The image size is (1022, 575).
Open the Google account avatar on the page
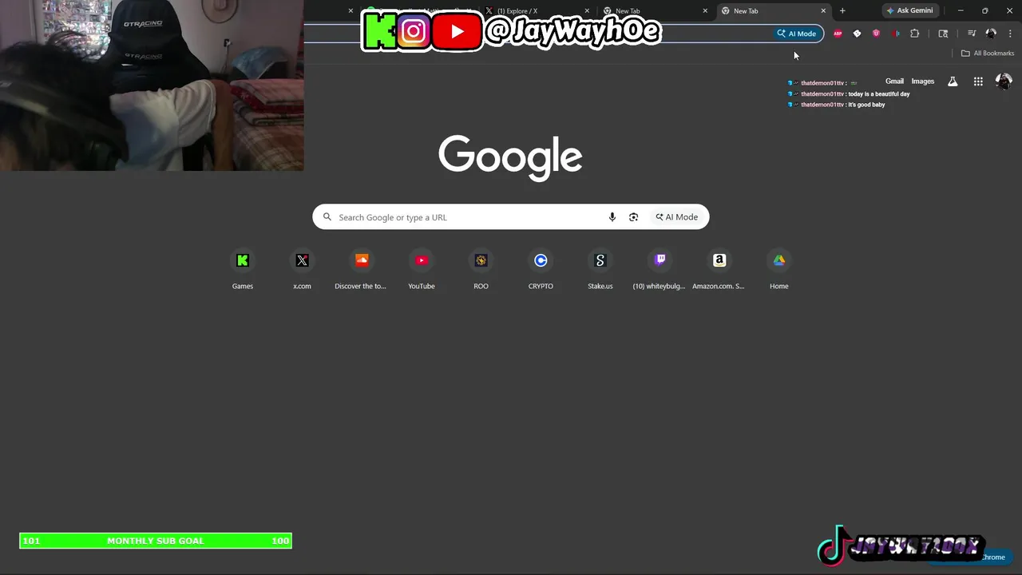[x=1004, y=81]
